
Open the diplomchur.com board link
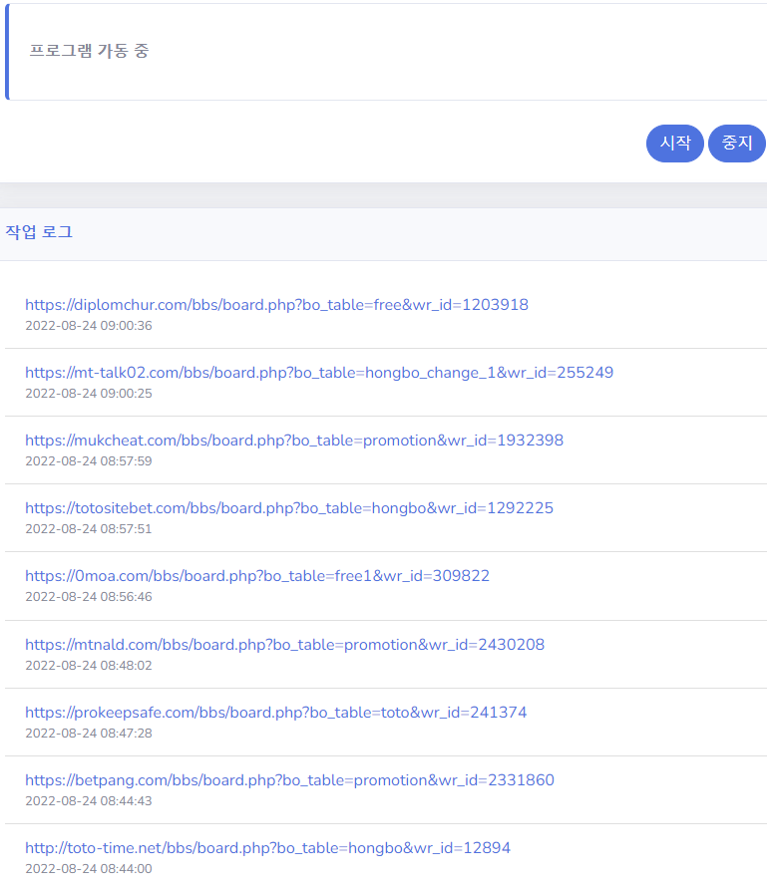[x=276, y=305]
